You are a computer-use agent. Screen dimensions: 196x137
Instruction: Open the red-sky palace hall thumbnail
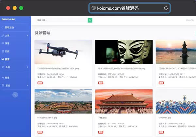[x=124, y=101]
